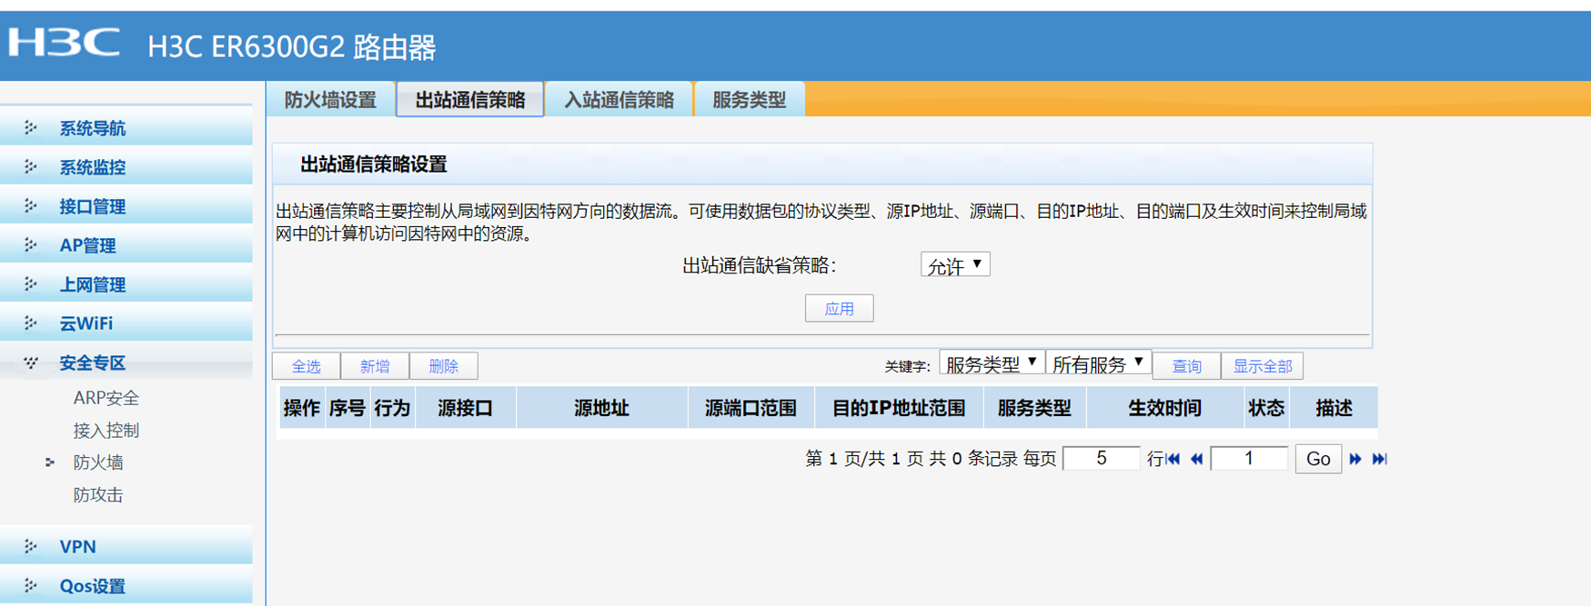Click the 删除 button
This screenshot has height=606, width=1591.
443,366
